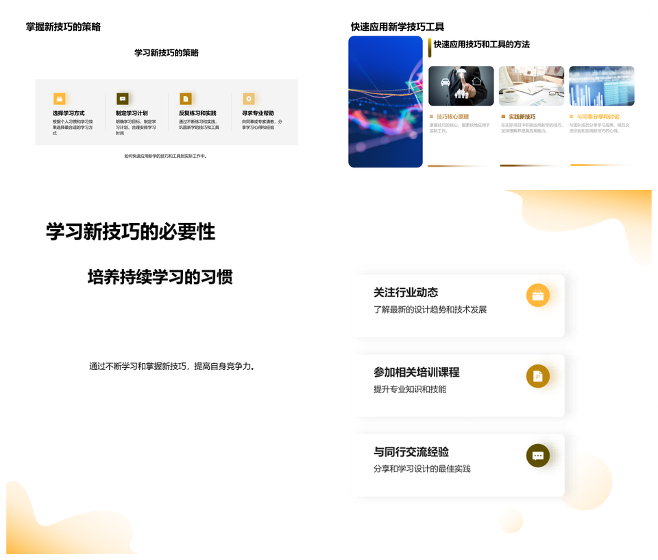Click the large title 学习新技巧的必要性

pos(130,231)
